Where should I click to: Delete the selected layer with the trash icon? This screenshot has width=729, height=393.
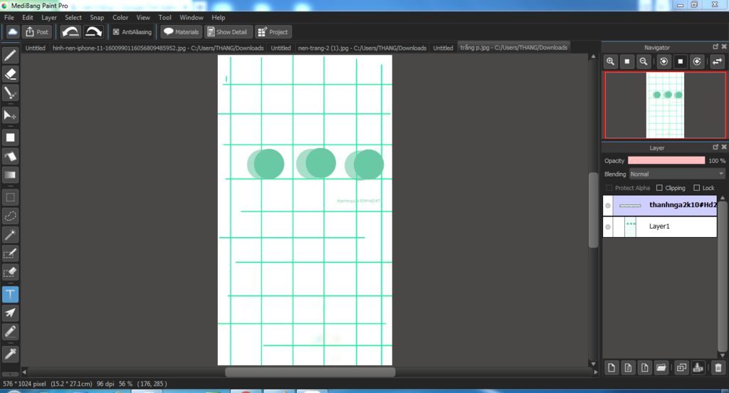pos(718,367)
